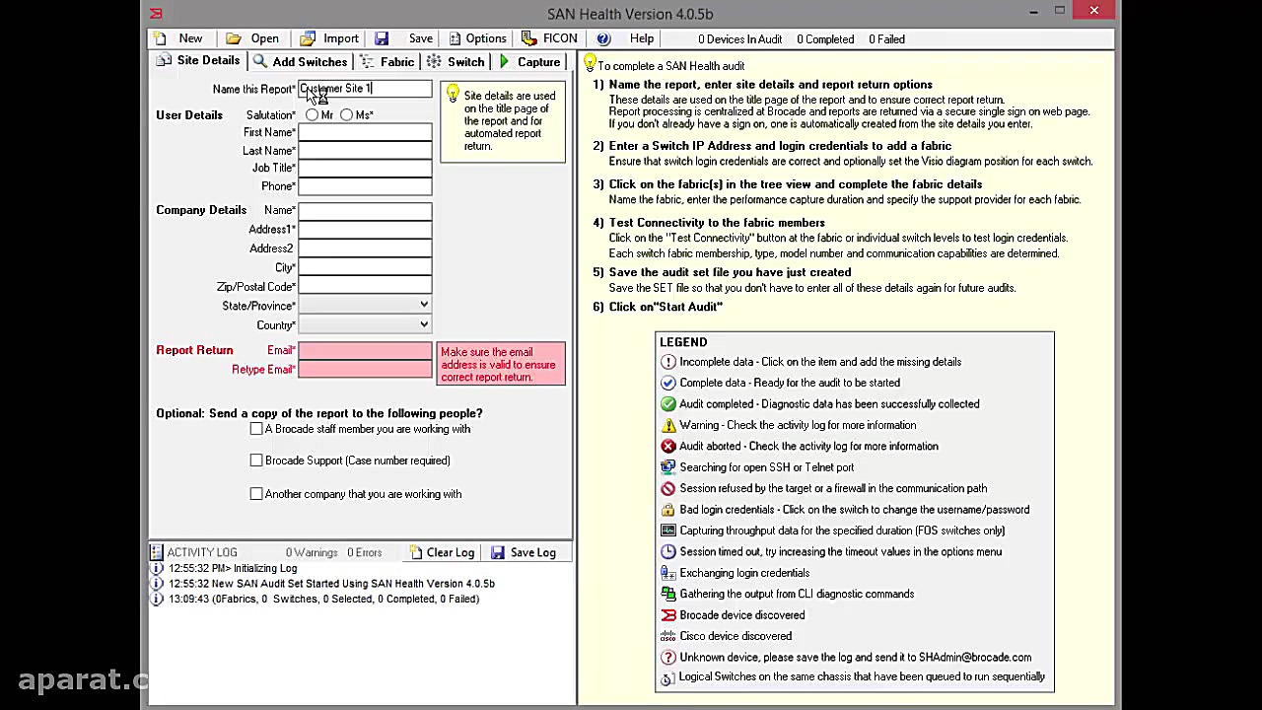Open the Country dropdown list
The height and width of the screenshot is (710, 1262).
tap(424, 324)
